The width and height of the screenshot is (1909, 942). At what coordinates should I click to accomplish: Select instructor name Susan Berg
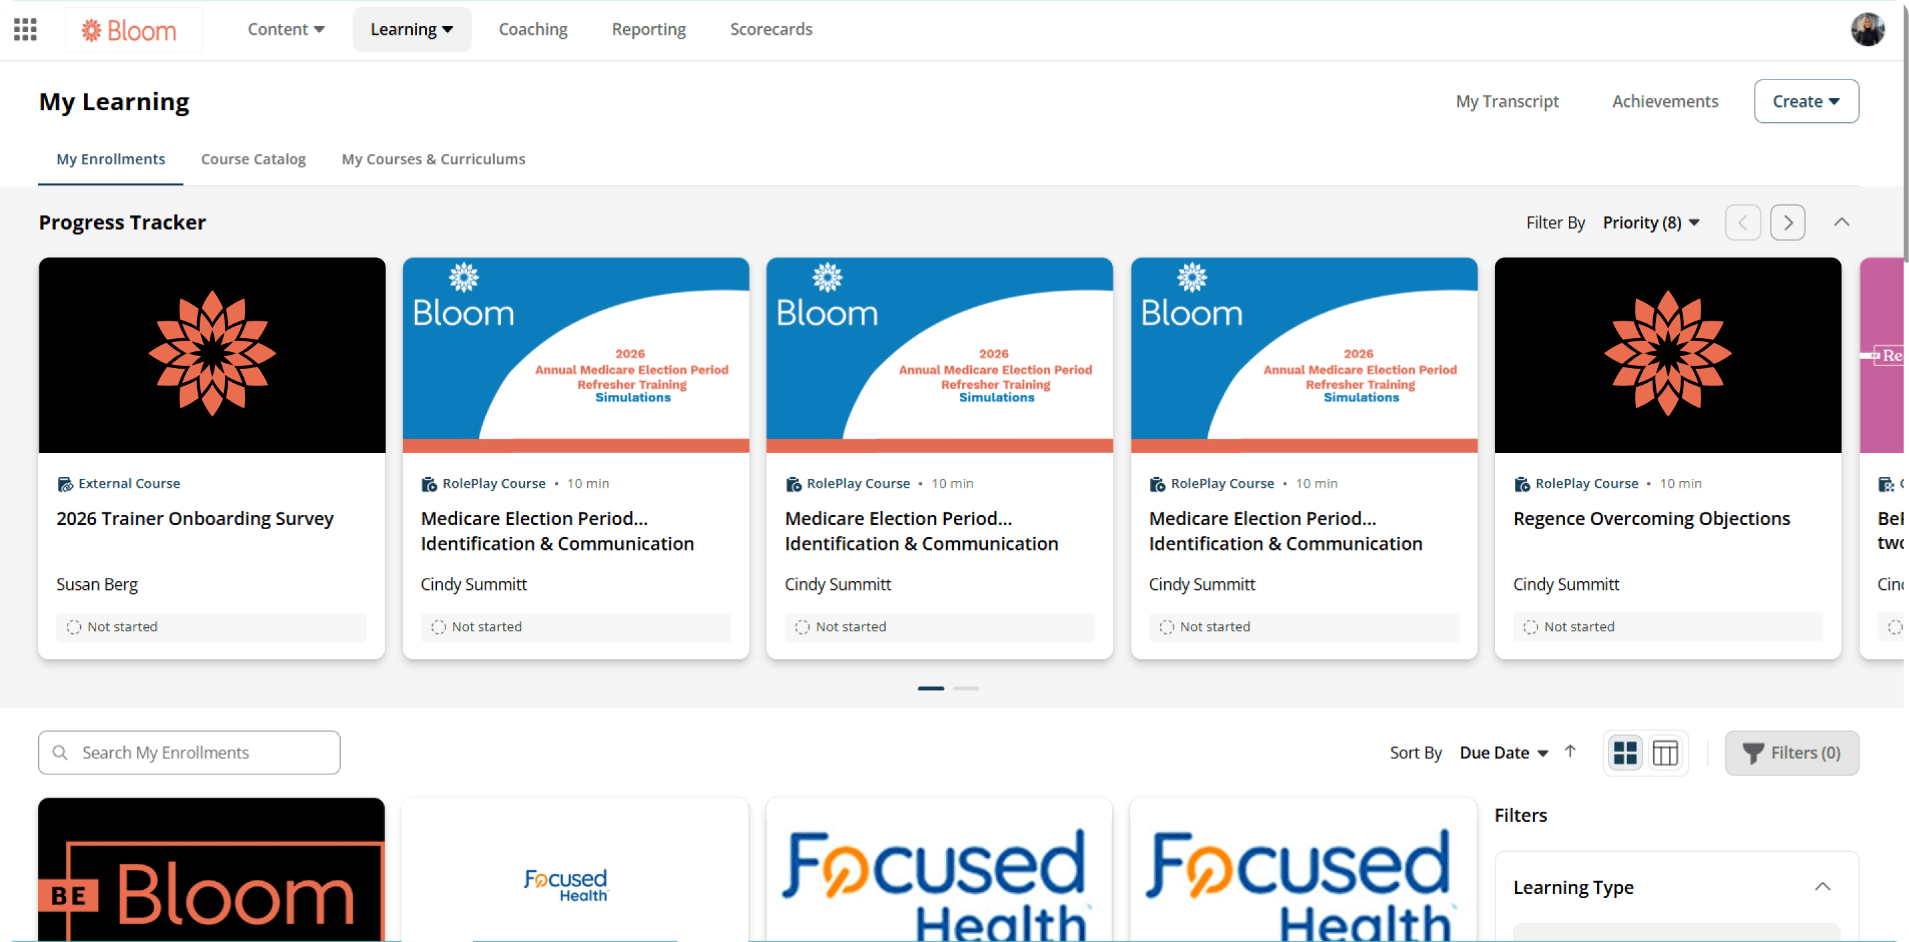pyautogui.click(x=97, y=584)
